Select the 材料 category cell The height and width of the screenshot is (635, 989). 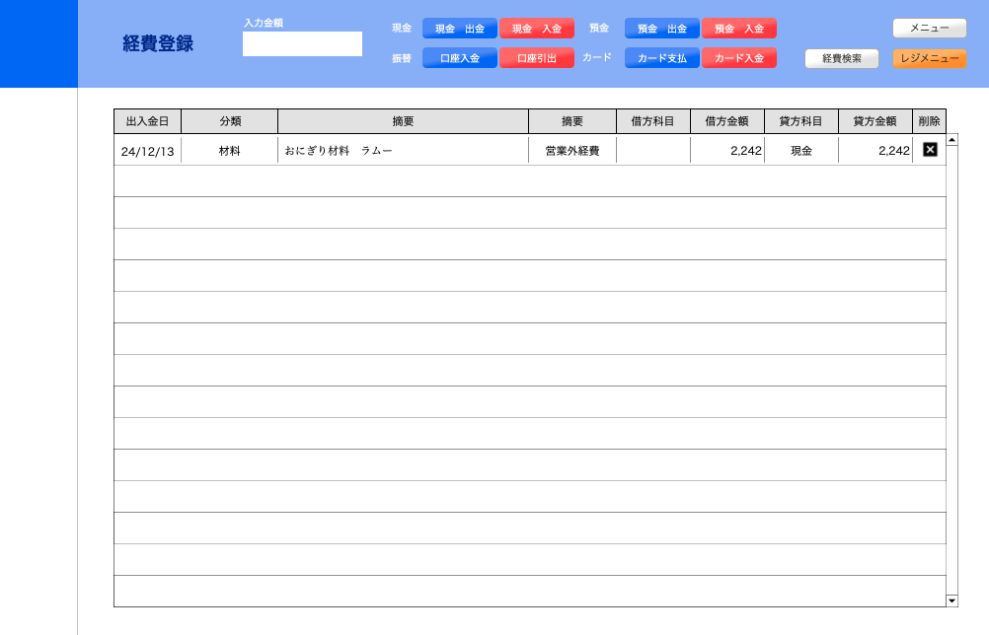[229, 151]
